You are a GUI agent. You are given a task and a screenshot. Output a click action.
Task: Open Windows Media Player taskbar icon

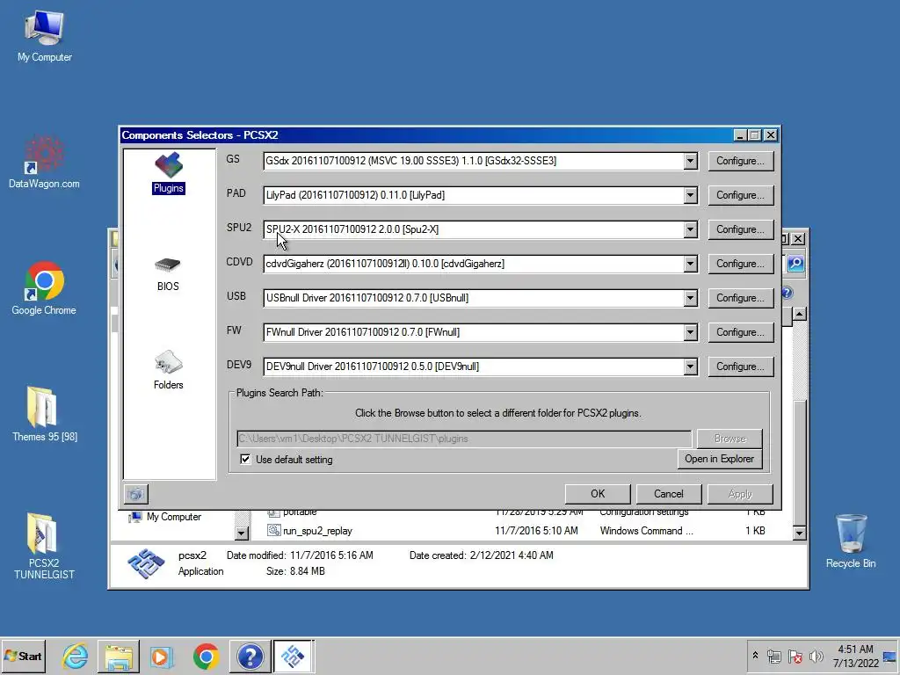[x=162, y=656]
